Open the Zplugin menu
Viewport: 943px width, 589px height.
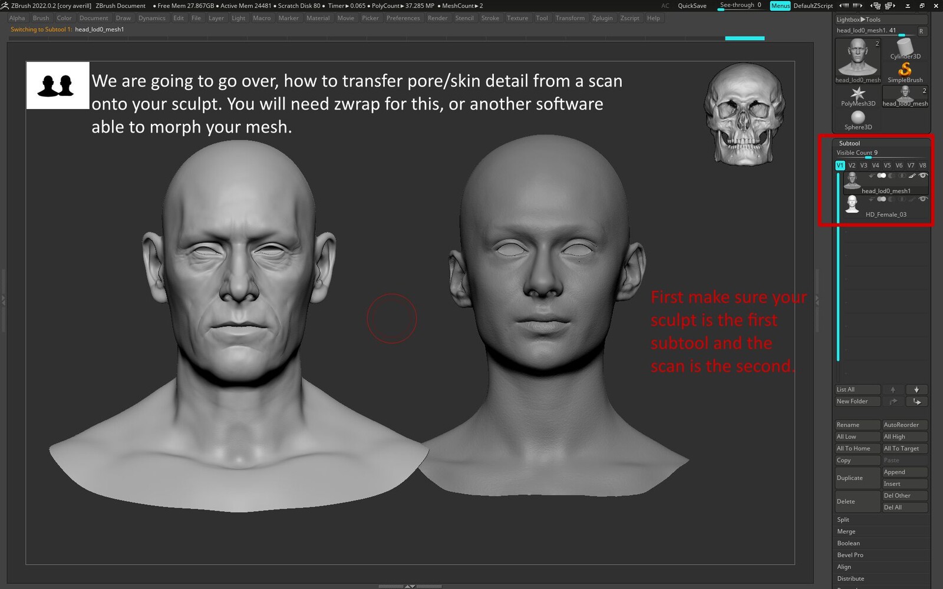[x=602, y=18]
